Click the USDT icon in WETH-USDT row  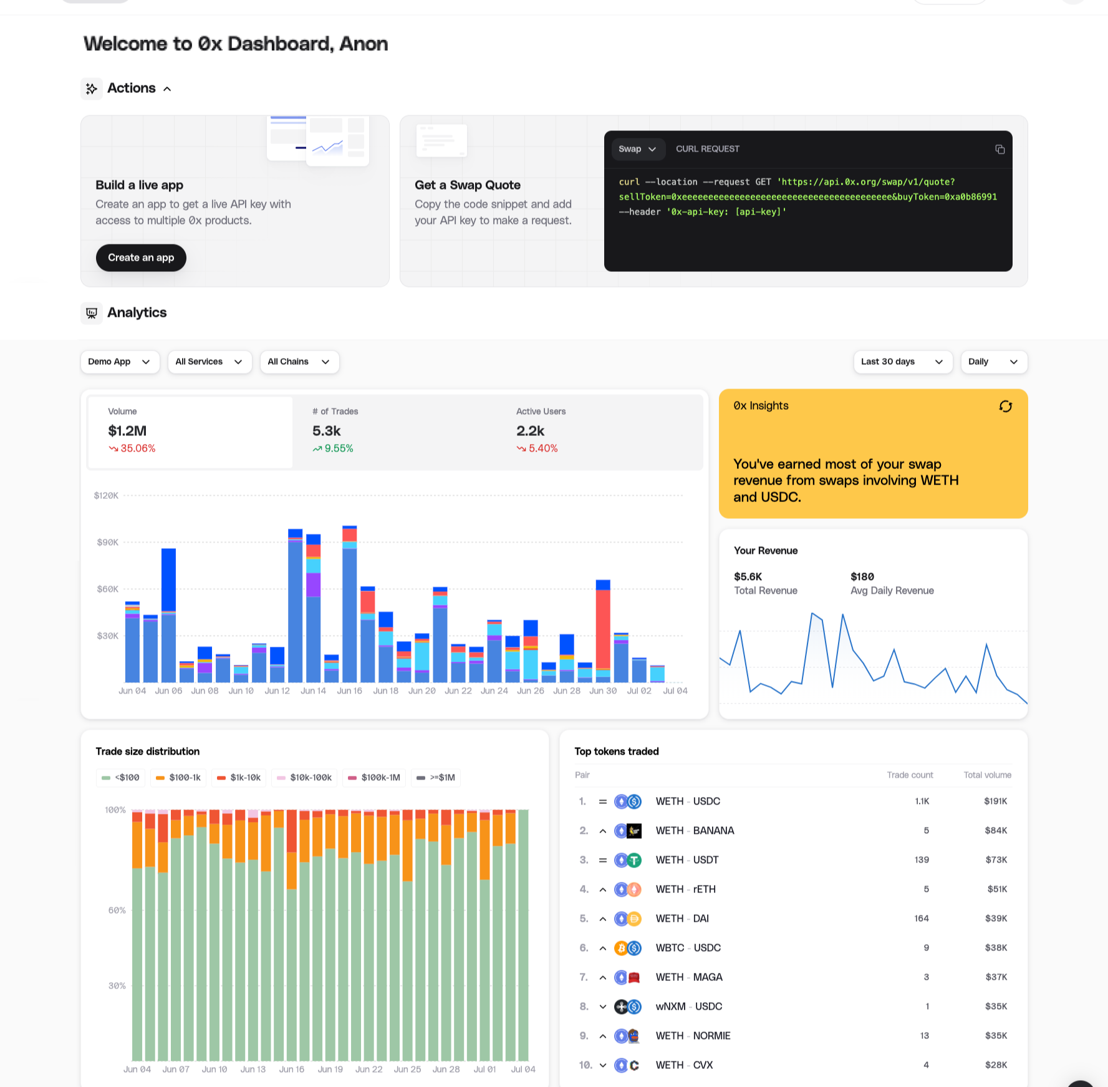[x=635, y=859]
